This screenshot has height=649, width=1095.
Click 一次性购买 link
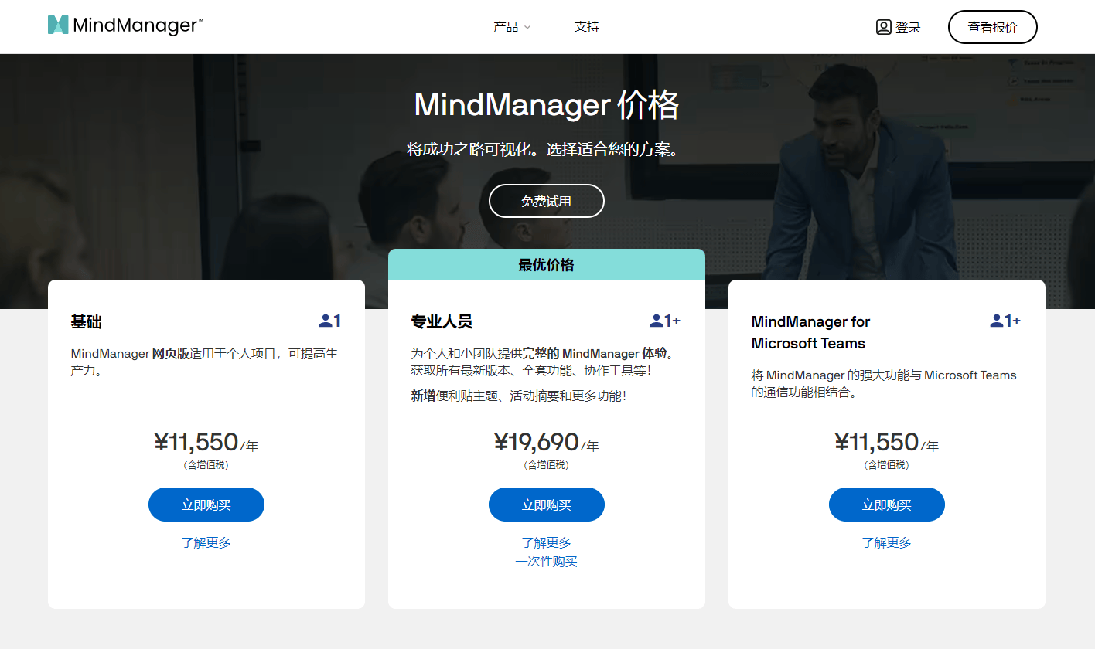click(x=547, y=562)
